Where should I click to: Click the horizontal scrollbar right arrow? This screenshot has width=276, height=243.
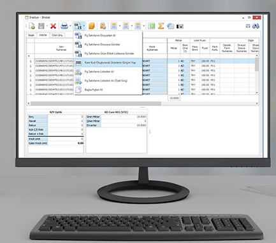(257, 104)
